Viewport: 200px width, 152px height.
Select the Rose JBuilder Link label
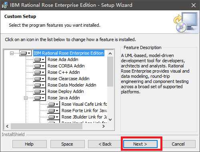[84, 117]
